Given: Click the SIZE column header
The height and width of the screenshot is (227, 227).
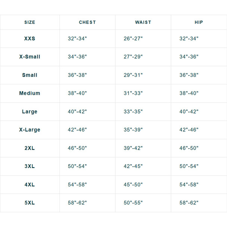Looking at the screenshot, I should click(x=29, y=22).
